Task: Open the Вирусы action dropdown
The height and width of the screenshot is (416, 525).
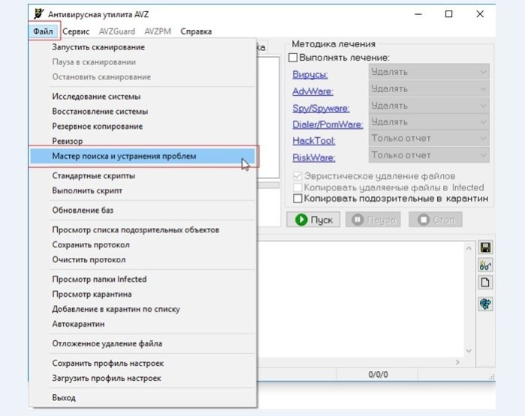Action: pos(429,72)
